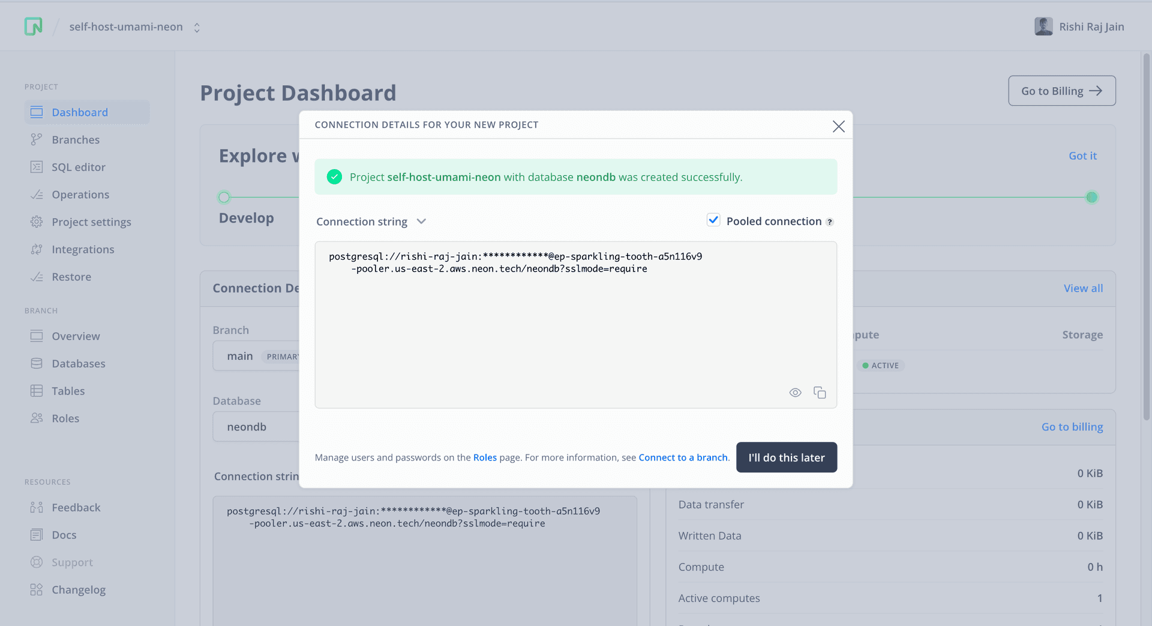Click the Neon logo icon

click(x=34, y=26)
